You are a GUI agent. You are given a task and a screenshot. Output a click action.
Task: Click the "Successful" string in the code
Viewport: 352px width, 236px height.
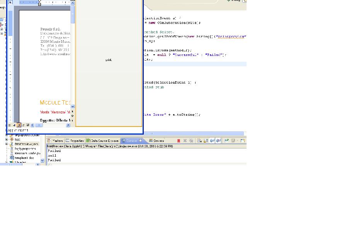click(x=185, y=55)
